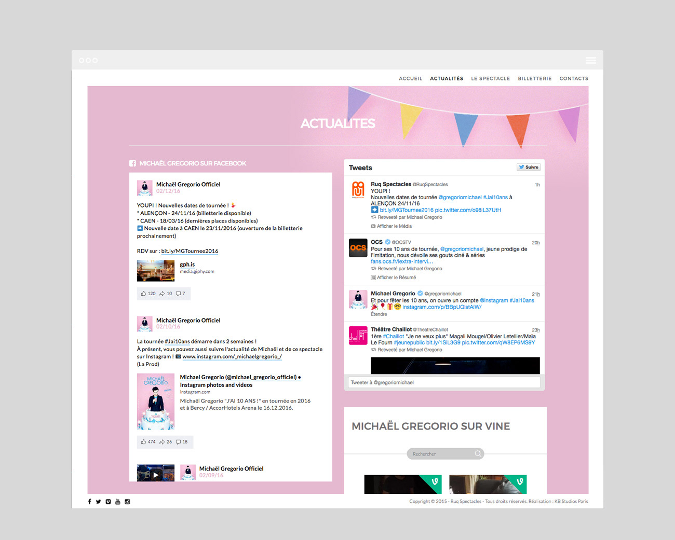Viewport: 675px width, 540px height.
Task: Click Michael Gregorio tweet avatar
Action: (358, 299)
